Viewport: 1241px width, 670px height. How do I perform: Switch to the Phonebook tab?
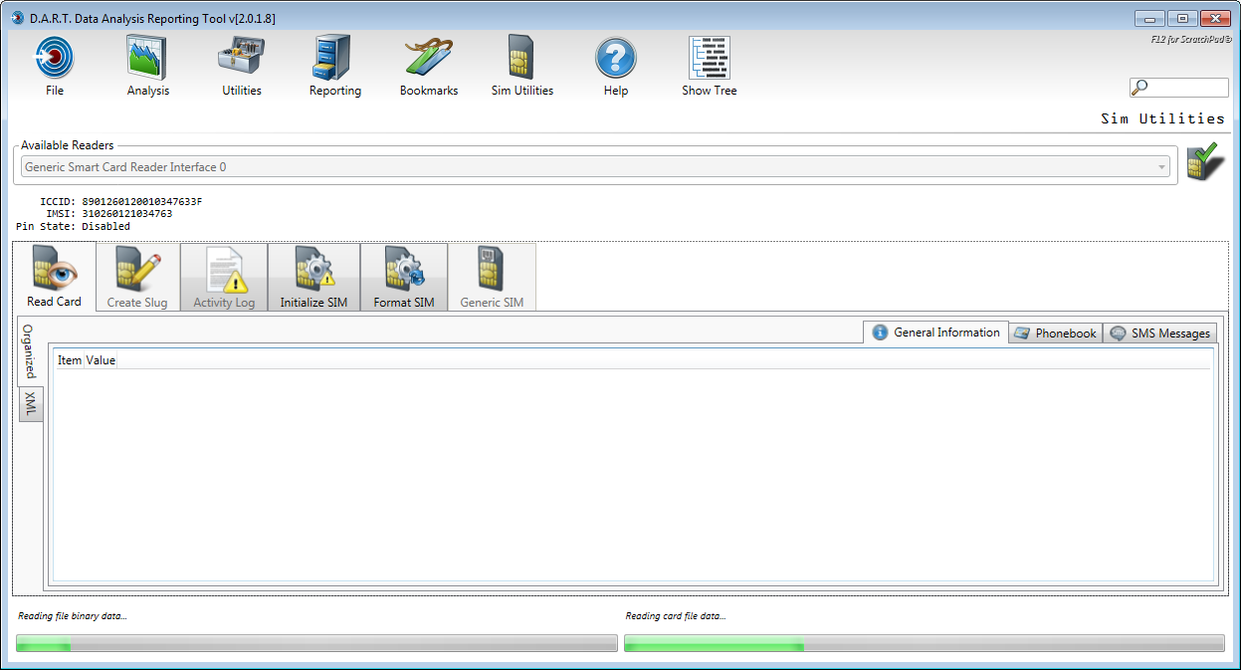(1056, 334)
